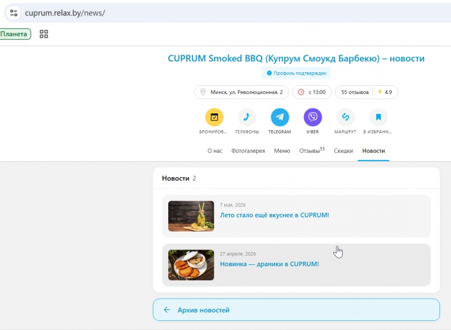Click the draniki dish news thumbnail
This screenshot has width=451, height=330.
[x=191, y=265]
